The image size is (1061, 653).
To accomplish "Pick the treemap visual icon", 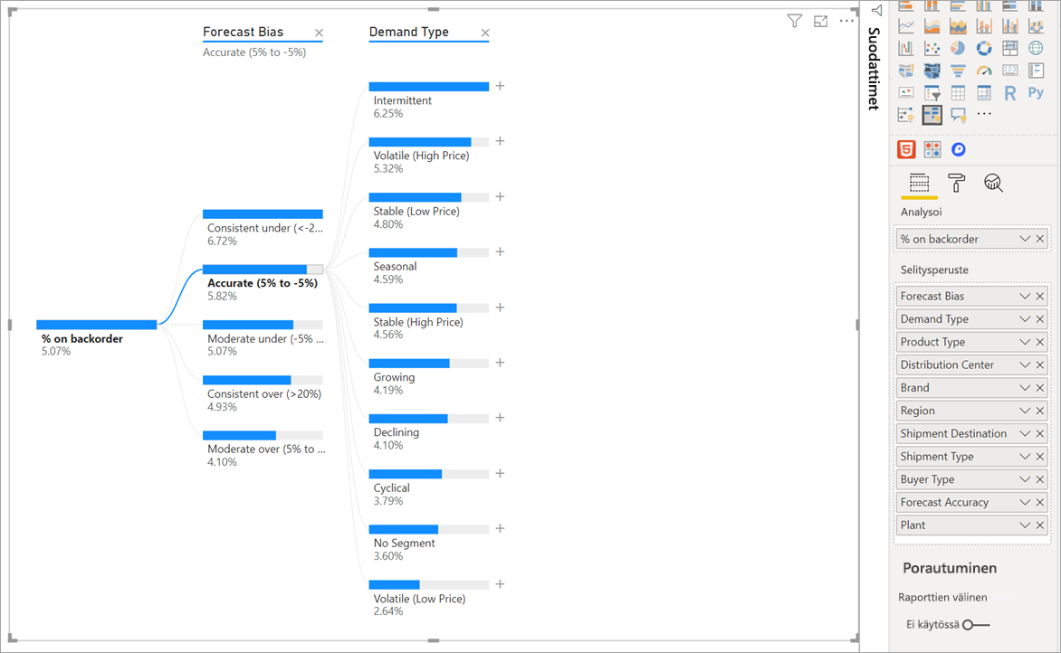I will tap(1010, 48).
